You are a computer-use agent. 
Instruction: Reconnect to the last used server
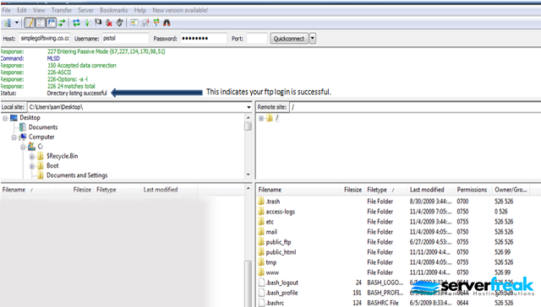point(120,23)
